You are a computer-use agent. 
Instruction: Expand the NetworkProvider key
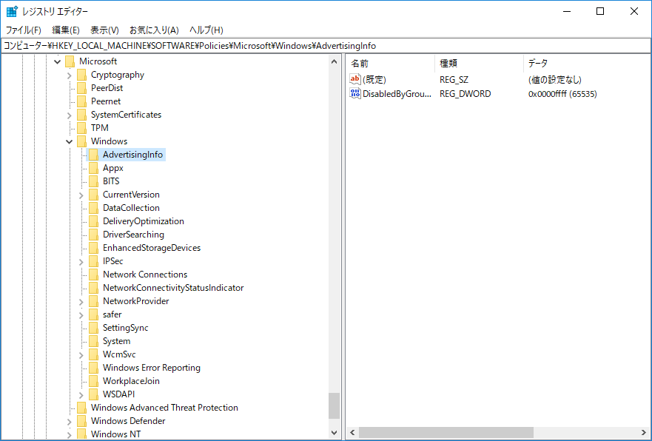click(81, 301)
